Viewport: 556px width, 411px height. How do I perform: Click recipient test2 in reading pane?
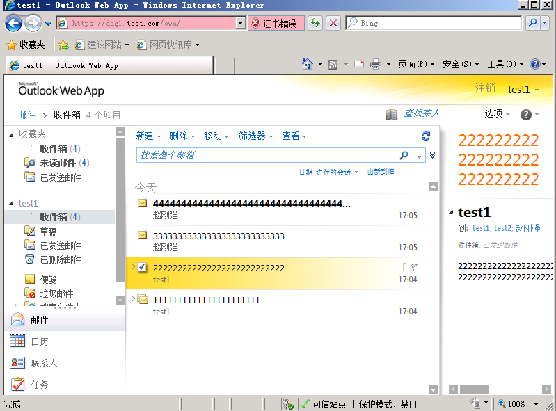[x=503, y=229]
